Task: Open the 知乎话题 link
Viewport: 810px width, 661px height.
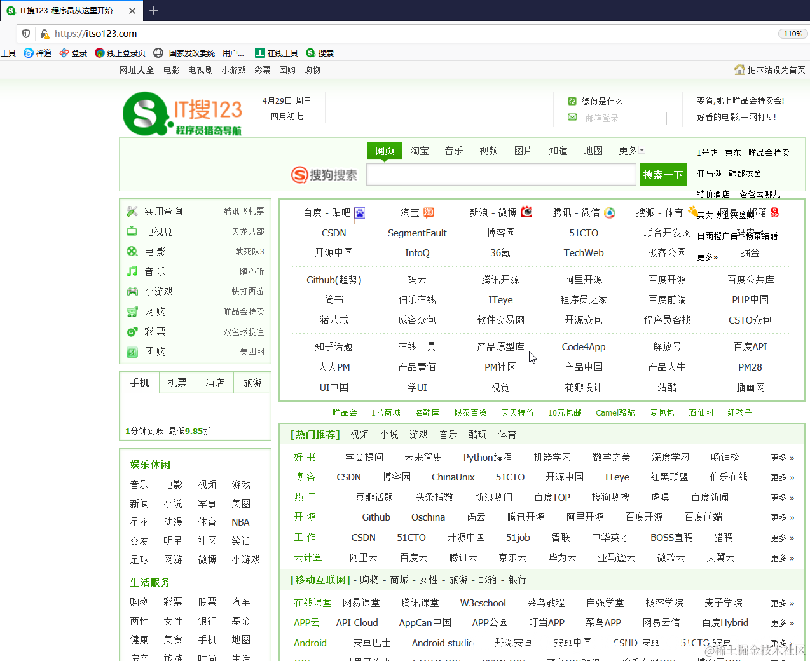Action: pyautogui.click(x=334, y=346)
